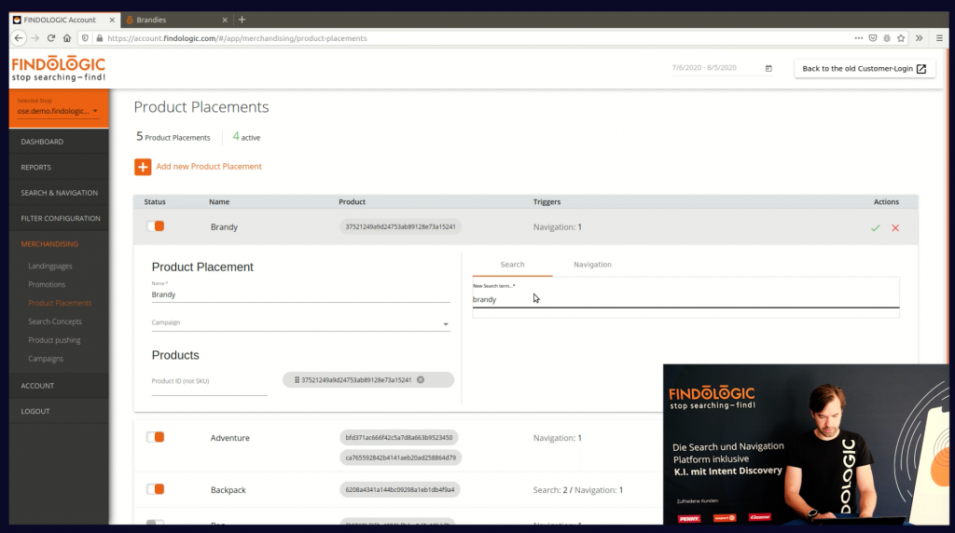
Task: Click the Brandy product ID chip in table
Action: pyautogui.click(x=400, y=227)
